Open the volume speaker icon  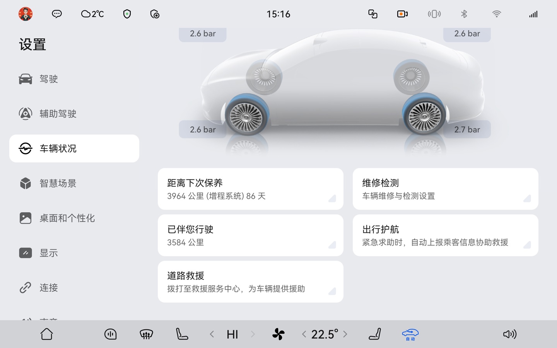pyautogui.click(x=509, y=334)
